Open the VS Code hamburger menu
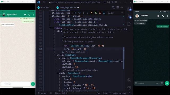The height and width of the screenshot is (95, 170). point(44,2)
